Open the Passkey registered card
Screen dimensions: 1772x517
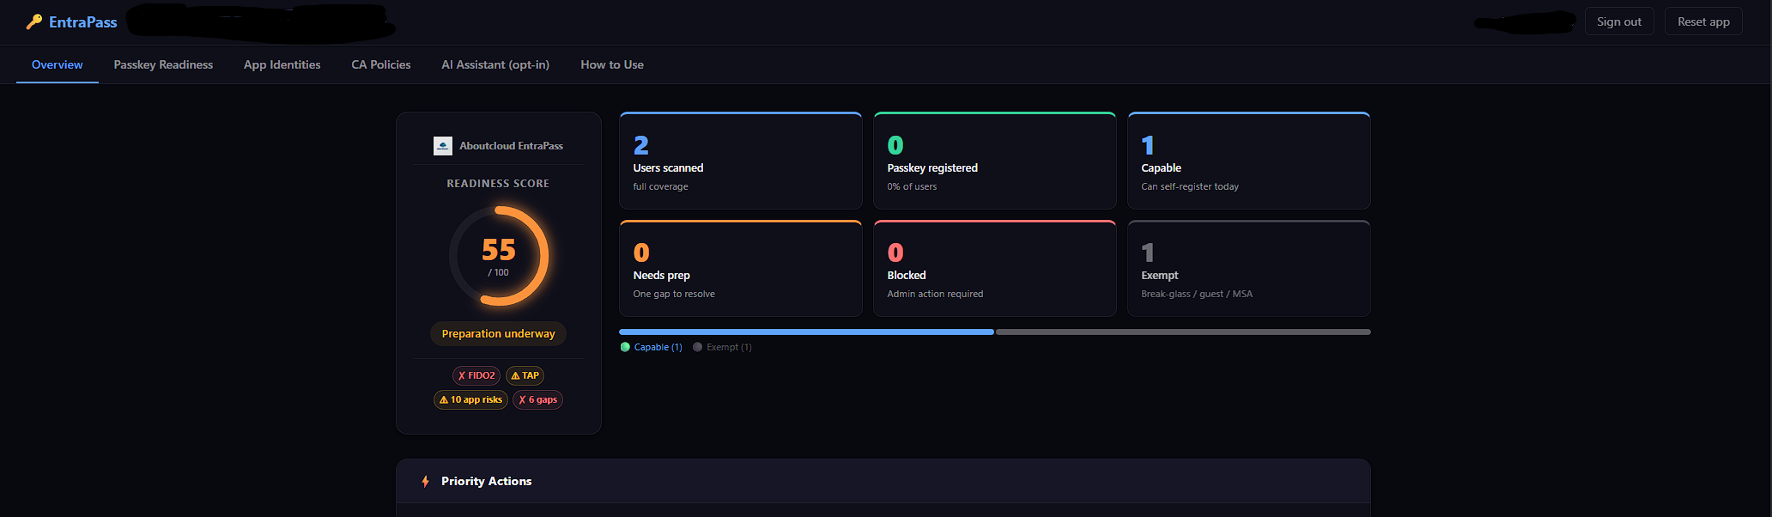pos(994,161)
